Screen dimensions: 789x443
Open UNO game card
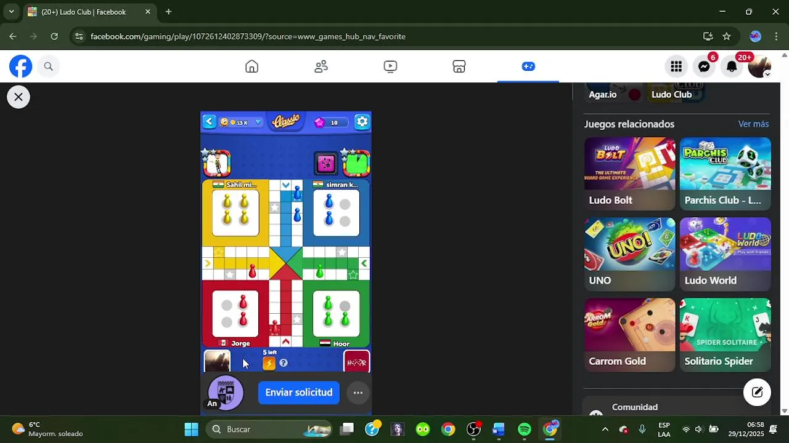click(x=630, y=254)
